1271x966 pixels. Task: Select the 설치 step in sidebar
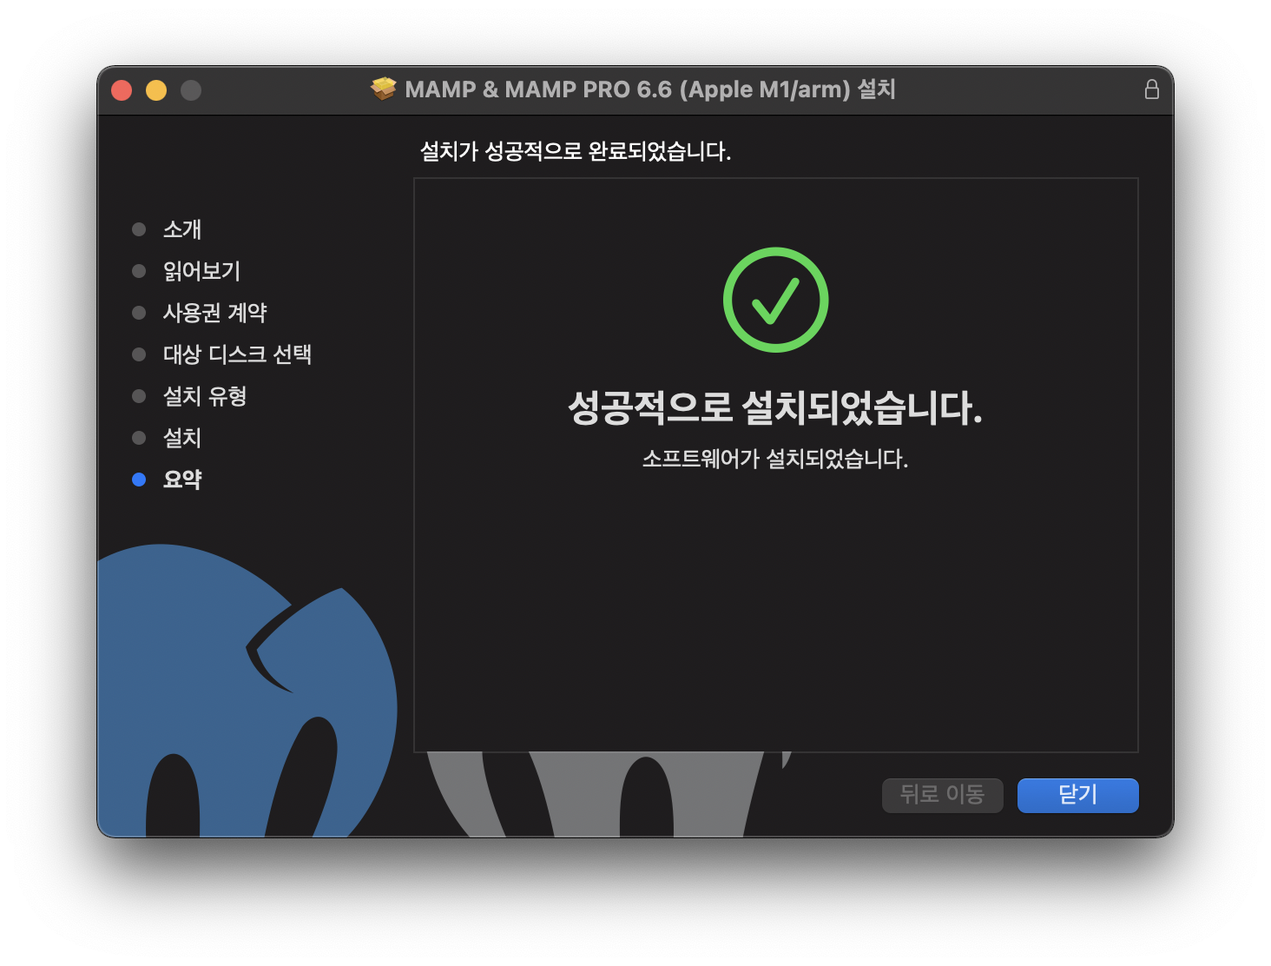[x=182, y=438]
